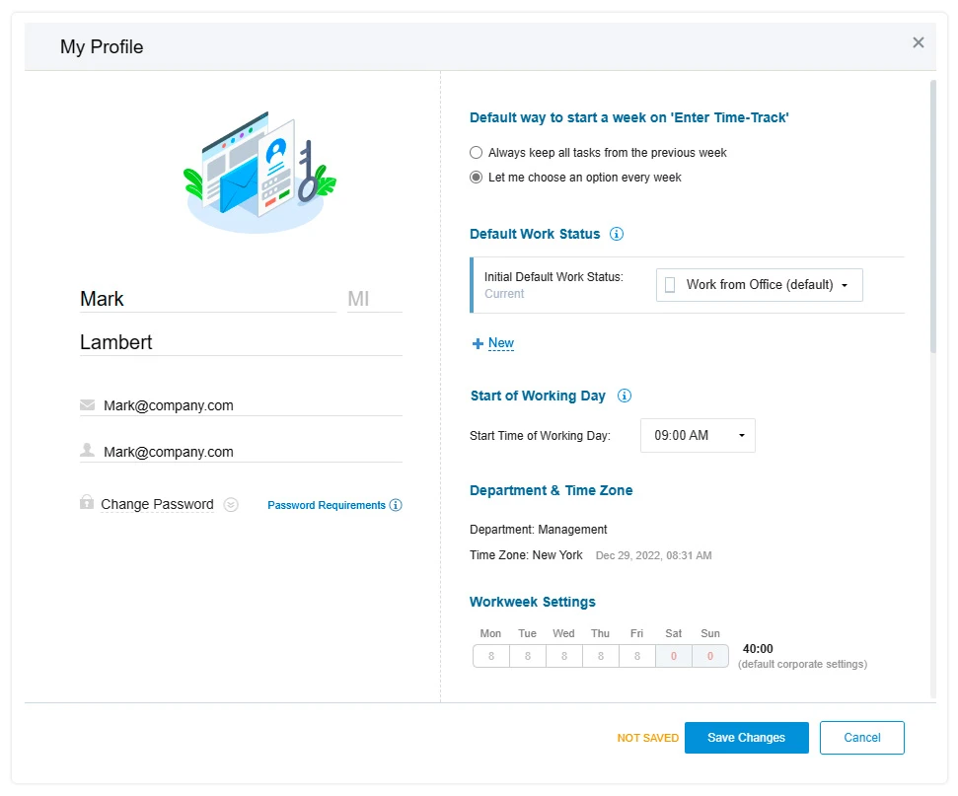Click the lock icon next to Change Password
This screenshot has width=958, height=796.
pyautogui.click(x=87, y=502)
